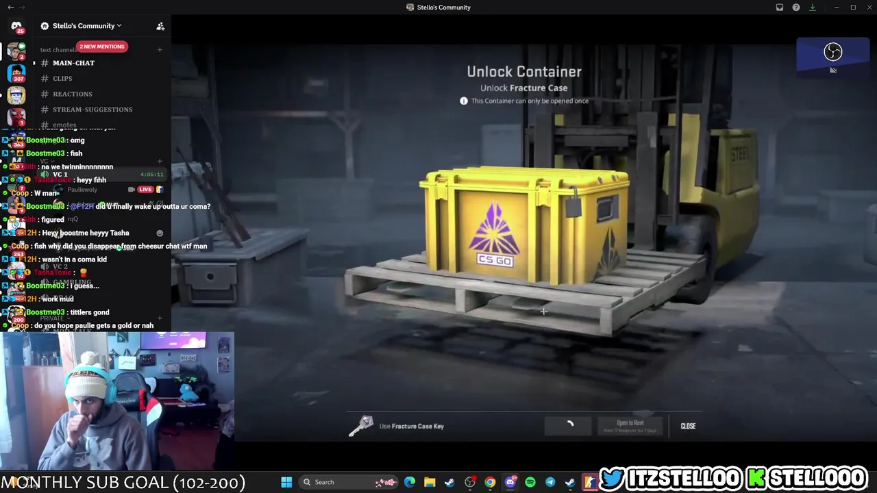The width and height of the screenshot is (877, 493).
Task: Open Discord help question mark icon
Action: click(796, 8)
